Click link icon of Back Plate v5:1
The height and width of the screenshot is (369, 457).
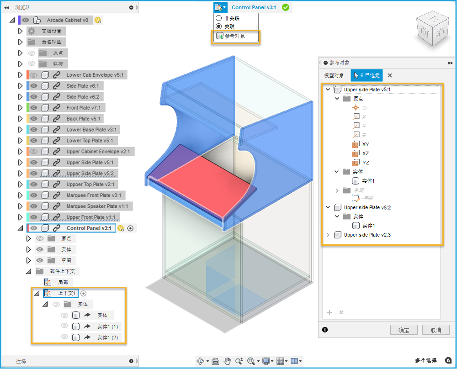(x=57, y=119)
